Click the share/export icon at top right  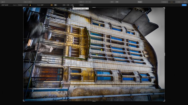point(185,2)
